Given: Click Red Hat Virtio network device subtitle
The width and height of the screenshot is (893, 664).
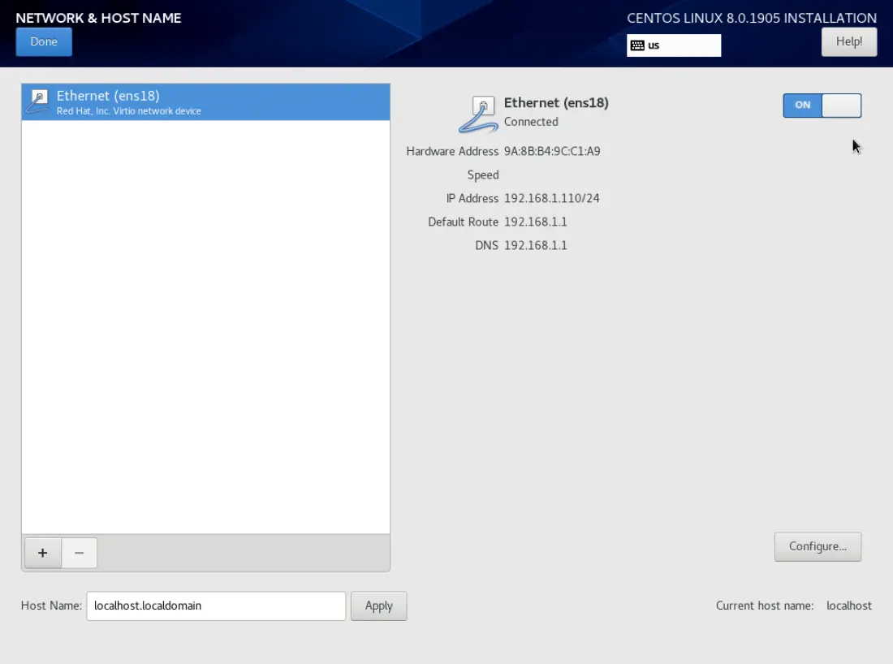Looking at the screenshot, I should click(129, 111).
